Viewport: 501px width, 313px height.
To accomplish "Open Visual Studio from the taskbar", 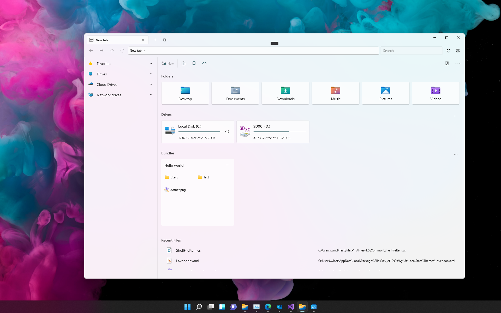I will coord(291,307).
